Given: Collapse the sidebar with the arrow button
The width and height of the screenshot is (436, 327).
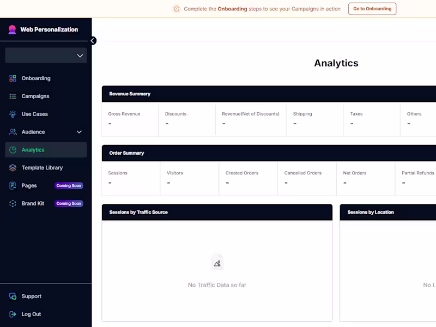Looking at the screenshot, I should click(93, 41).
